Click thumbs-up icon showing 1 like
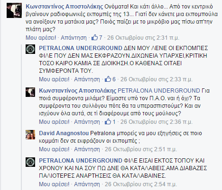Screen dimensions: 222x190 (108, 121)
